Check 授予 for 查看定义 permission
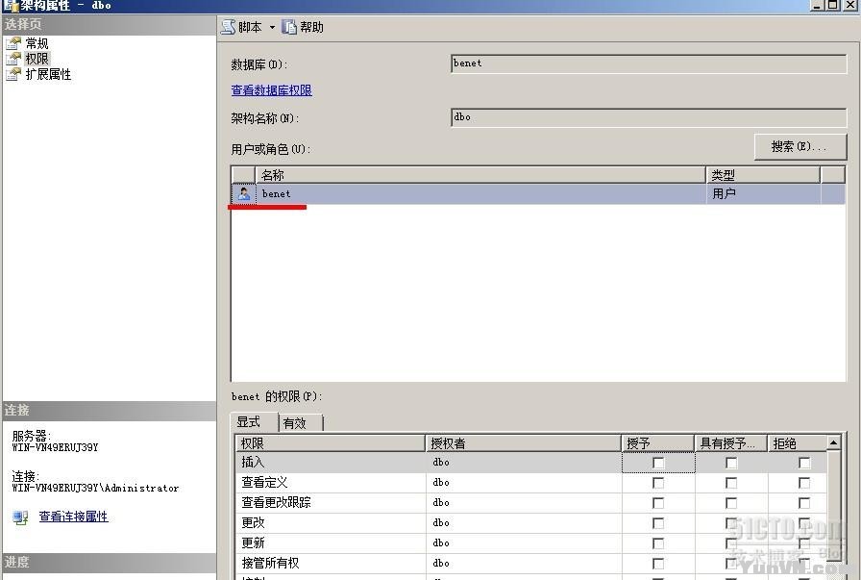861x580 pixels. point(658,483)
